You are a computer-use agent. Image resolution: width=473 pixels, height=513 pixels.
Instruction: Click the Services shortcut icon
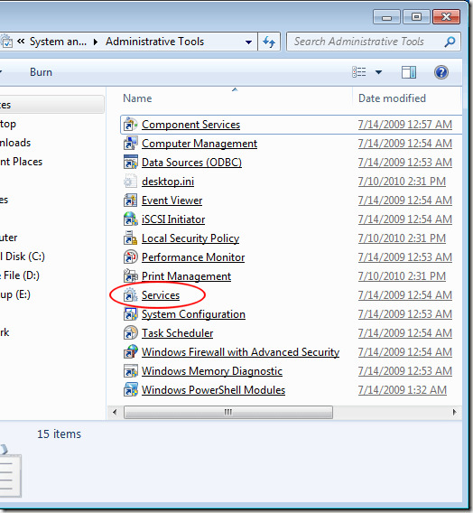[x=131, y=295]
